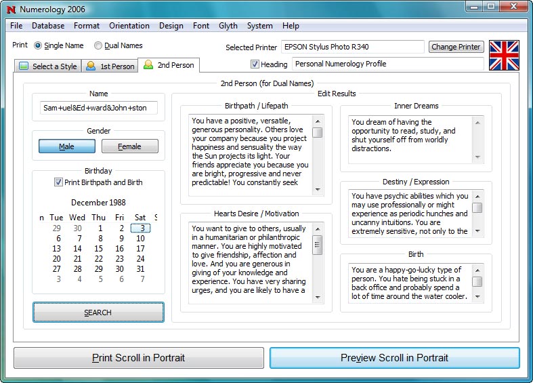Toggle Print Birthpath and Birth checkbox
533x383 pixels.
[x=58, y=182]
